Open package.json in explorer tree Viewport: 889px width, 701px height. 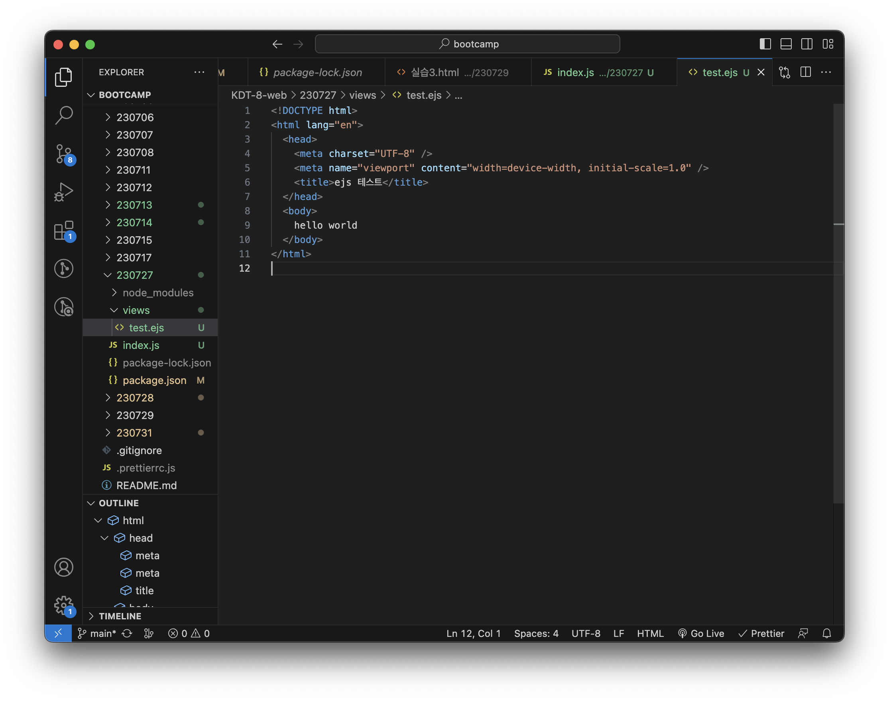tap(150, 380)
